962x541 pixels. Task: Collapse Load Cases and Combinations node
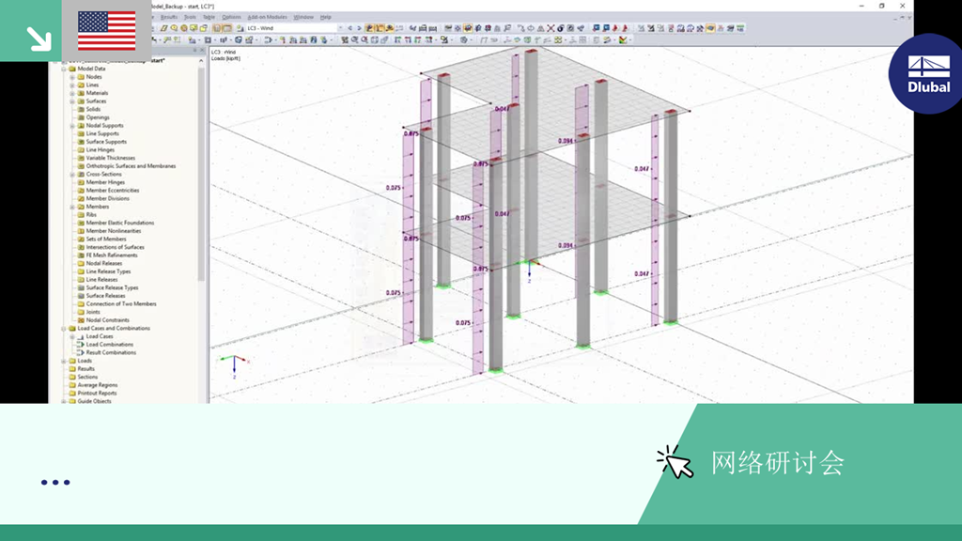64,328
